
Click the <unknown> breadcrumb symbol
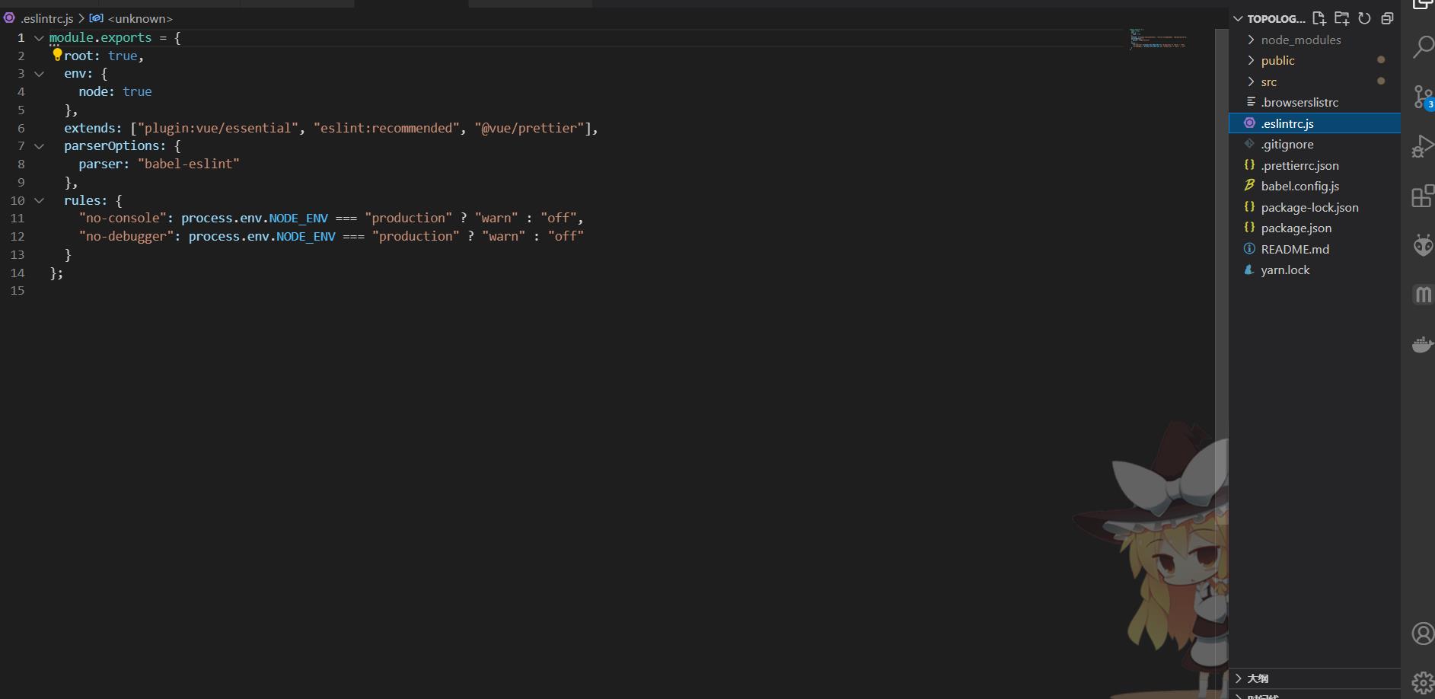click(140, 18)
